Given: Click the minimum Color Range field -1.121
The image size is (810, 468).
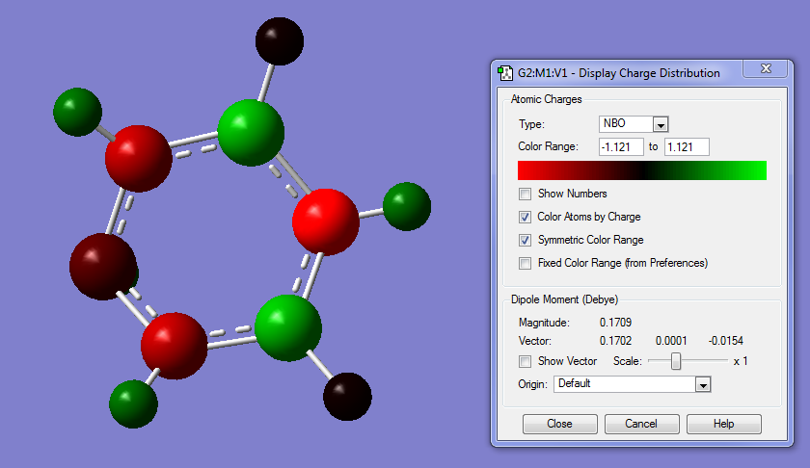Looking at the screenshot, I should (x=621, y=147).
